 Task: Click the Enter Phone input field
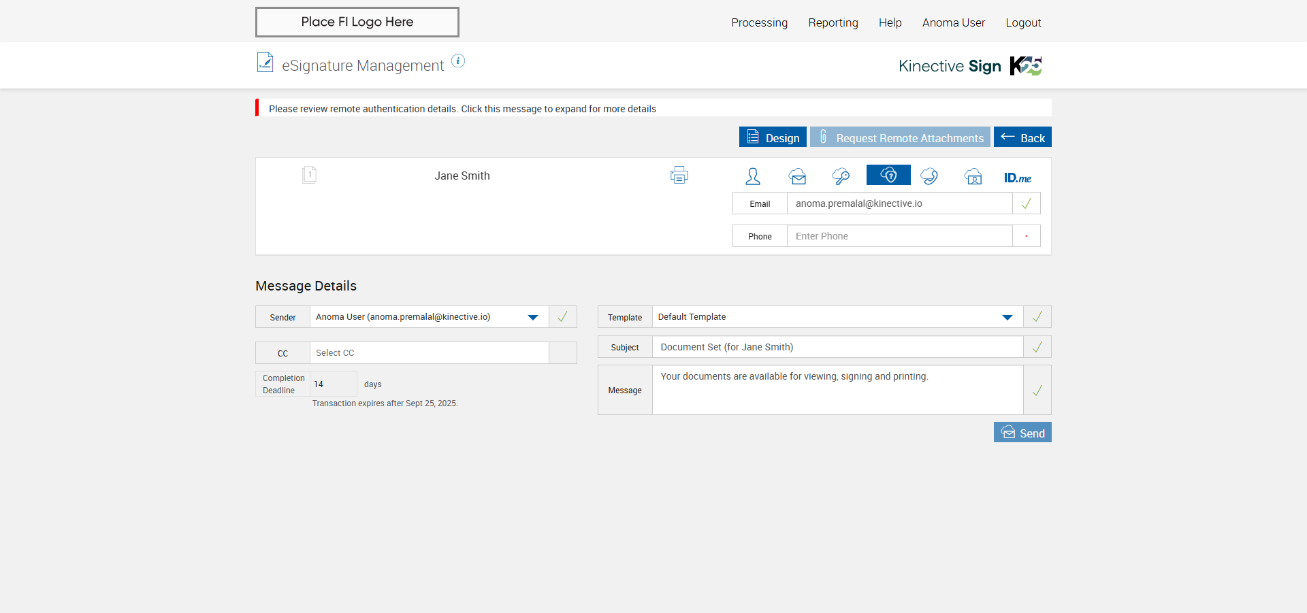point(899,236)
